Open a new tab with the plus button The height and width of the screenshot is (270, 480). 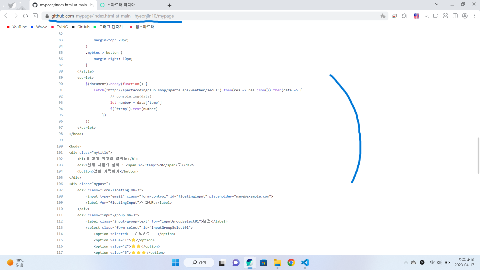click(x=169, y=5)
